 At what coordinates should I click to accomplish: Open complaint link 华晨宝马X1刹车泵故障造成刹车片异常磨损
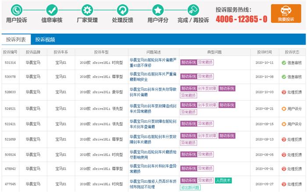point(153,109)
